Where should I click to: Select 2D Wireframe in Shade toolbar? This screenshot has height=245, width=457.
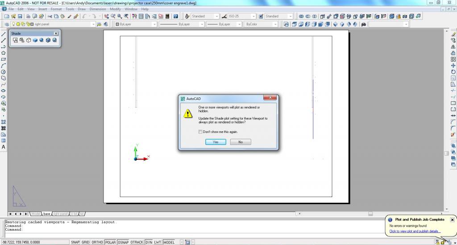click(15, 40)
